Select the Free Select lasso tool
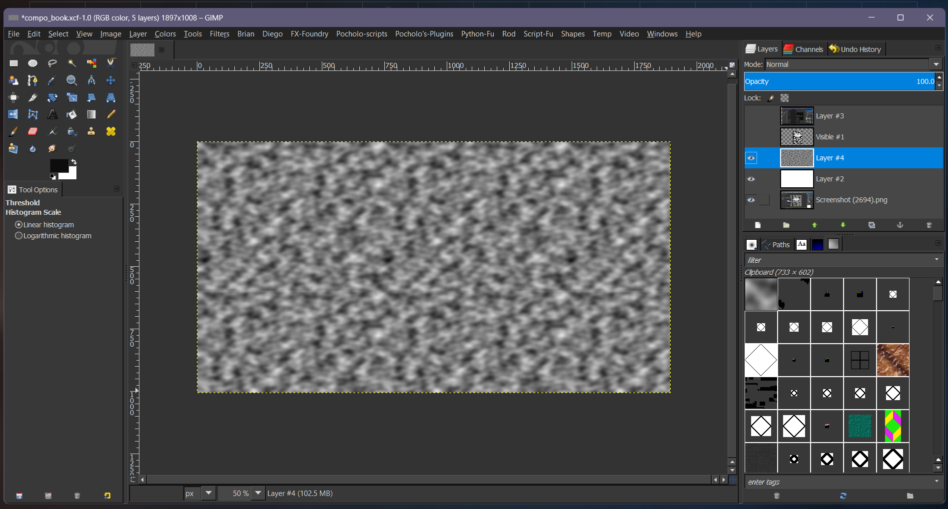The height and width of the screenshot is (509, 948). (52, 63)
